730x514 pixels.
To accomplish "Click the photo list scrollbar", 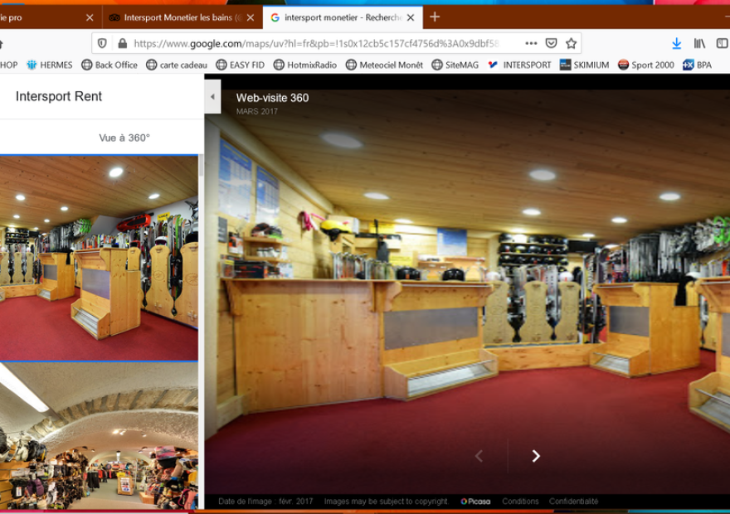I will pyautogui.click(x=201, y=166).
